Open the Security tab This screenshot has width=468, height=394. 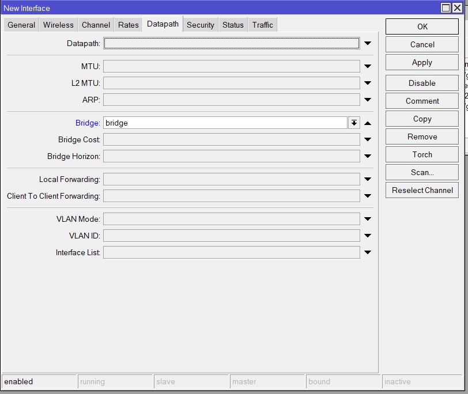200,25
